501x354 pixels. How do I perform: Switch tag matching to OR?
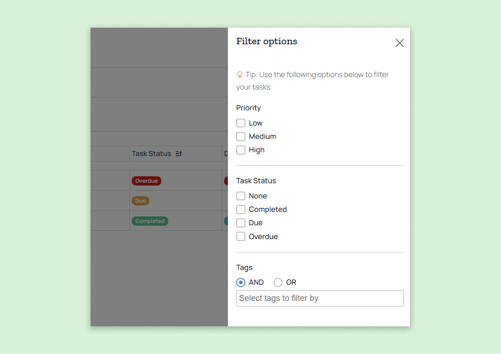pos(278,282)
